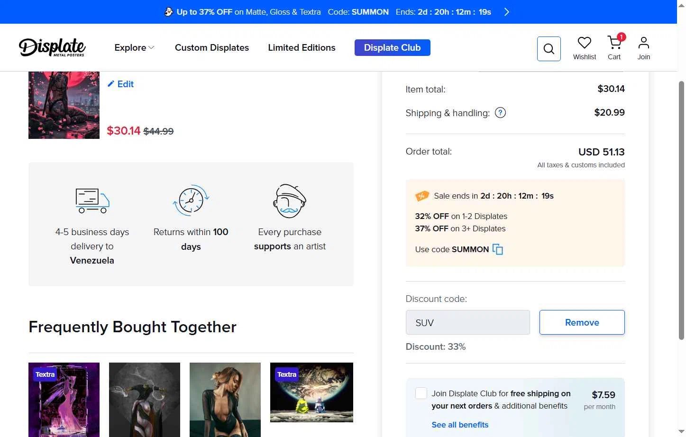This screenshot has height=437, width=686.
Task: Click the Displate Club button
Action: (392, 48)
